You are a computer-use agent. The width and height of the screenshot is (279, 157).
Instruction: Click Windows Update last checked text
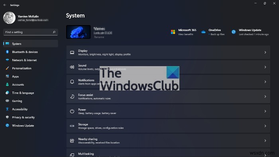coord(253,34)
